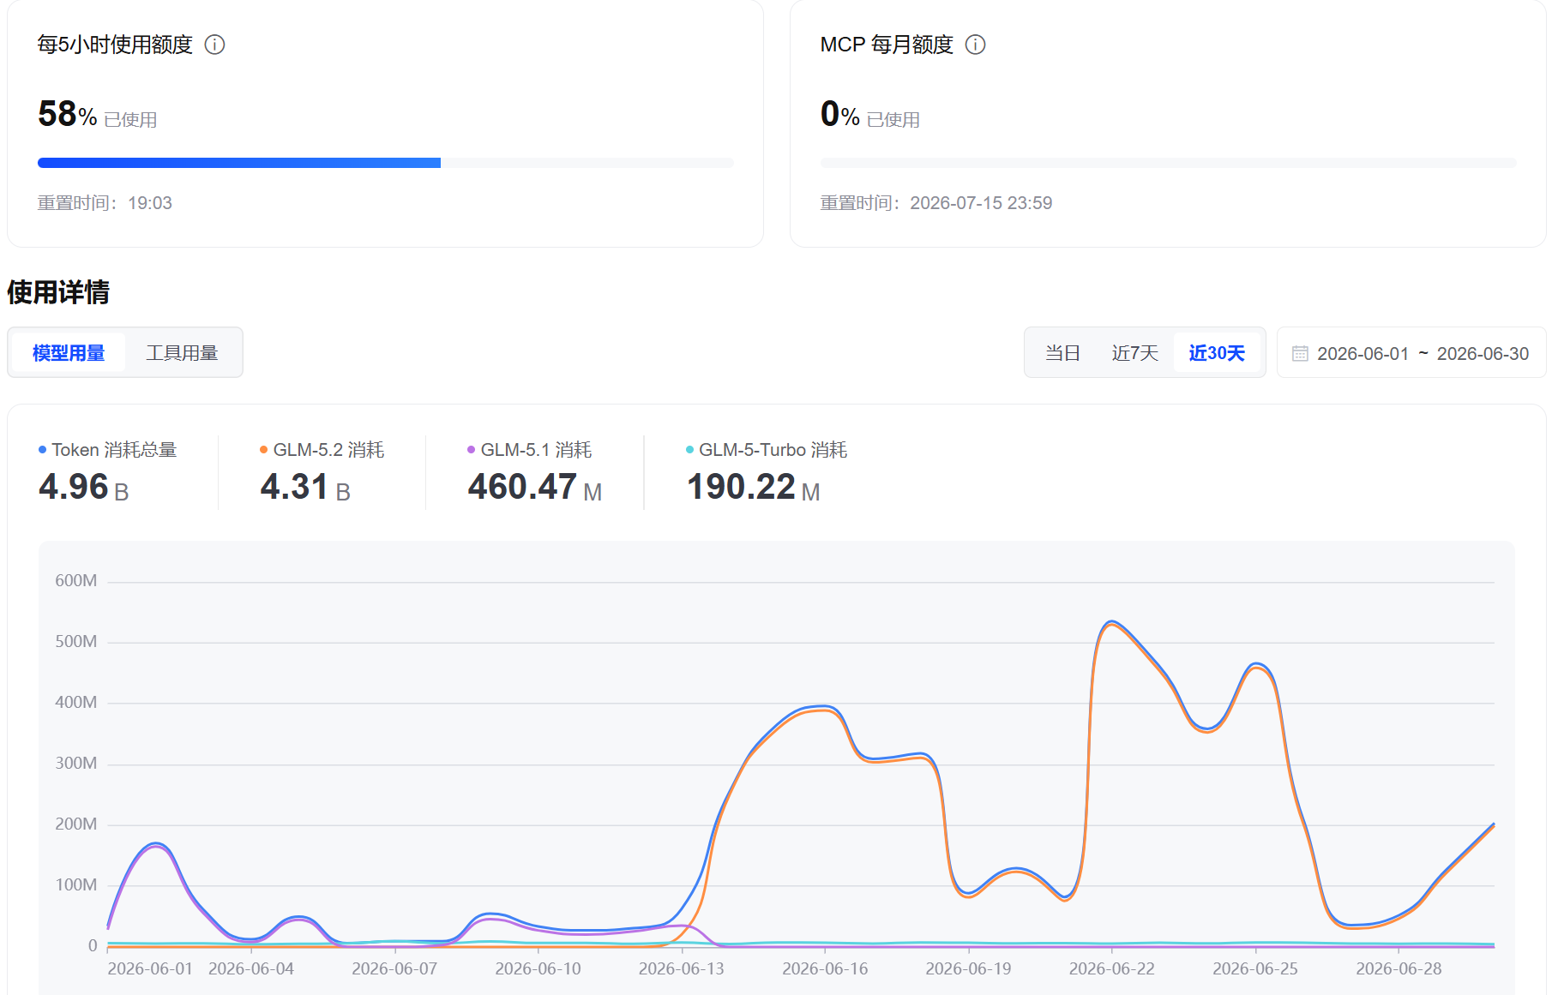The width and height of the screenshot is (1552, 995).
Task: Switch to 模型用量 tab
Action: [69, 353]
